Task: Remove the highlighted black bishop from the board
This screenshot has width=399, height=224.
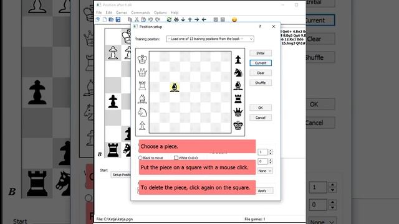Action: tap(175, 87)
